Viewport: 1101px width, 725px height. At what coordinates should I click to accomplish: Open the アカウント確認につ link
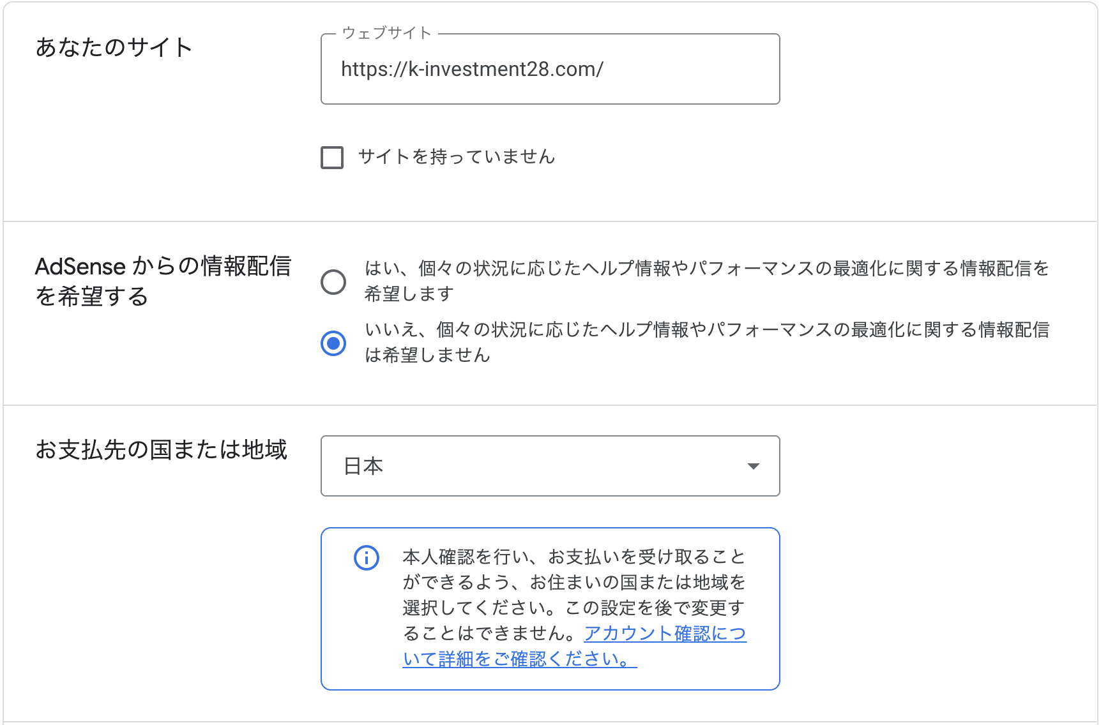(665, 633)
